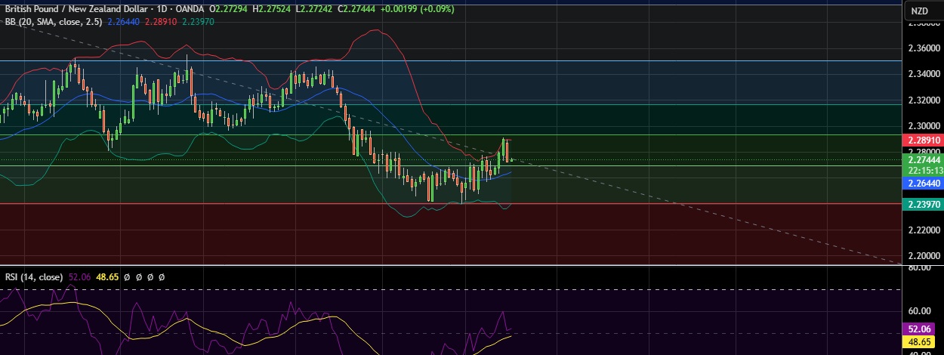
Task: Click the 2.20000 price scale tick
Action: tap(924, 255)
